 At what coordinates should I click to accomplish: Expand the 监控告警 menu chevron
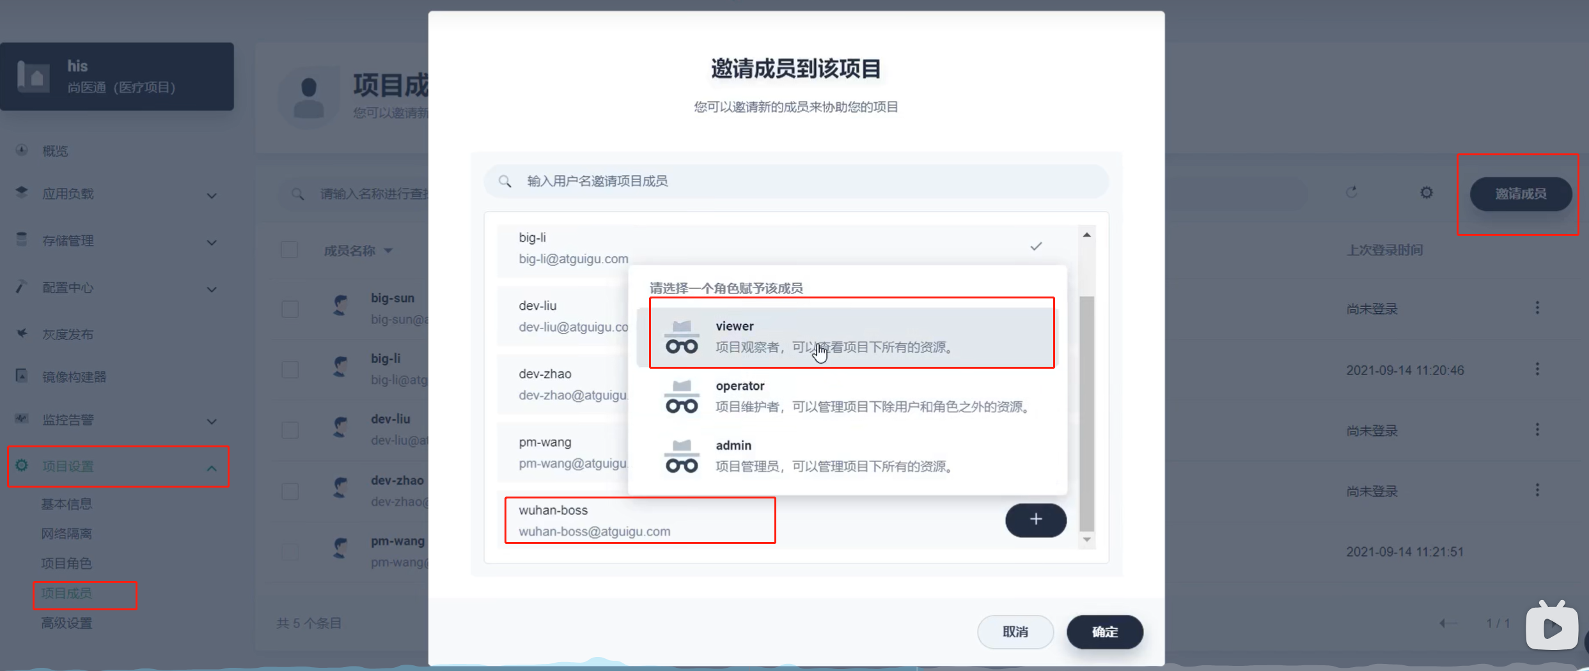pos(212,422)
